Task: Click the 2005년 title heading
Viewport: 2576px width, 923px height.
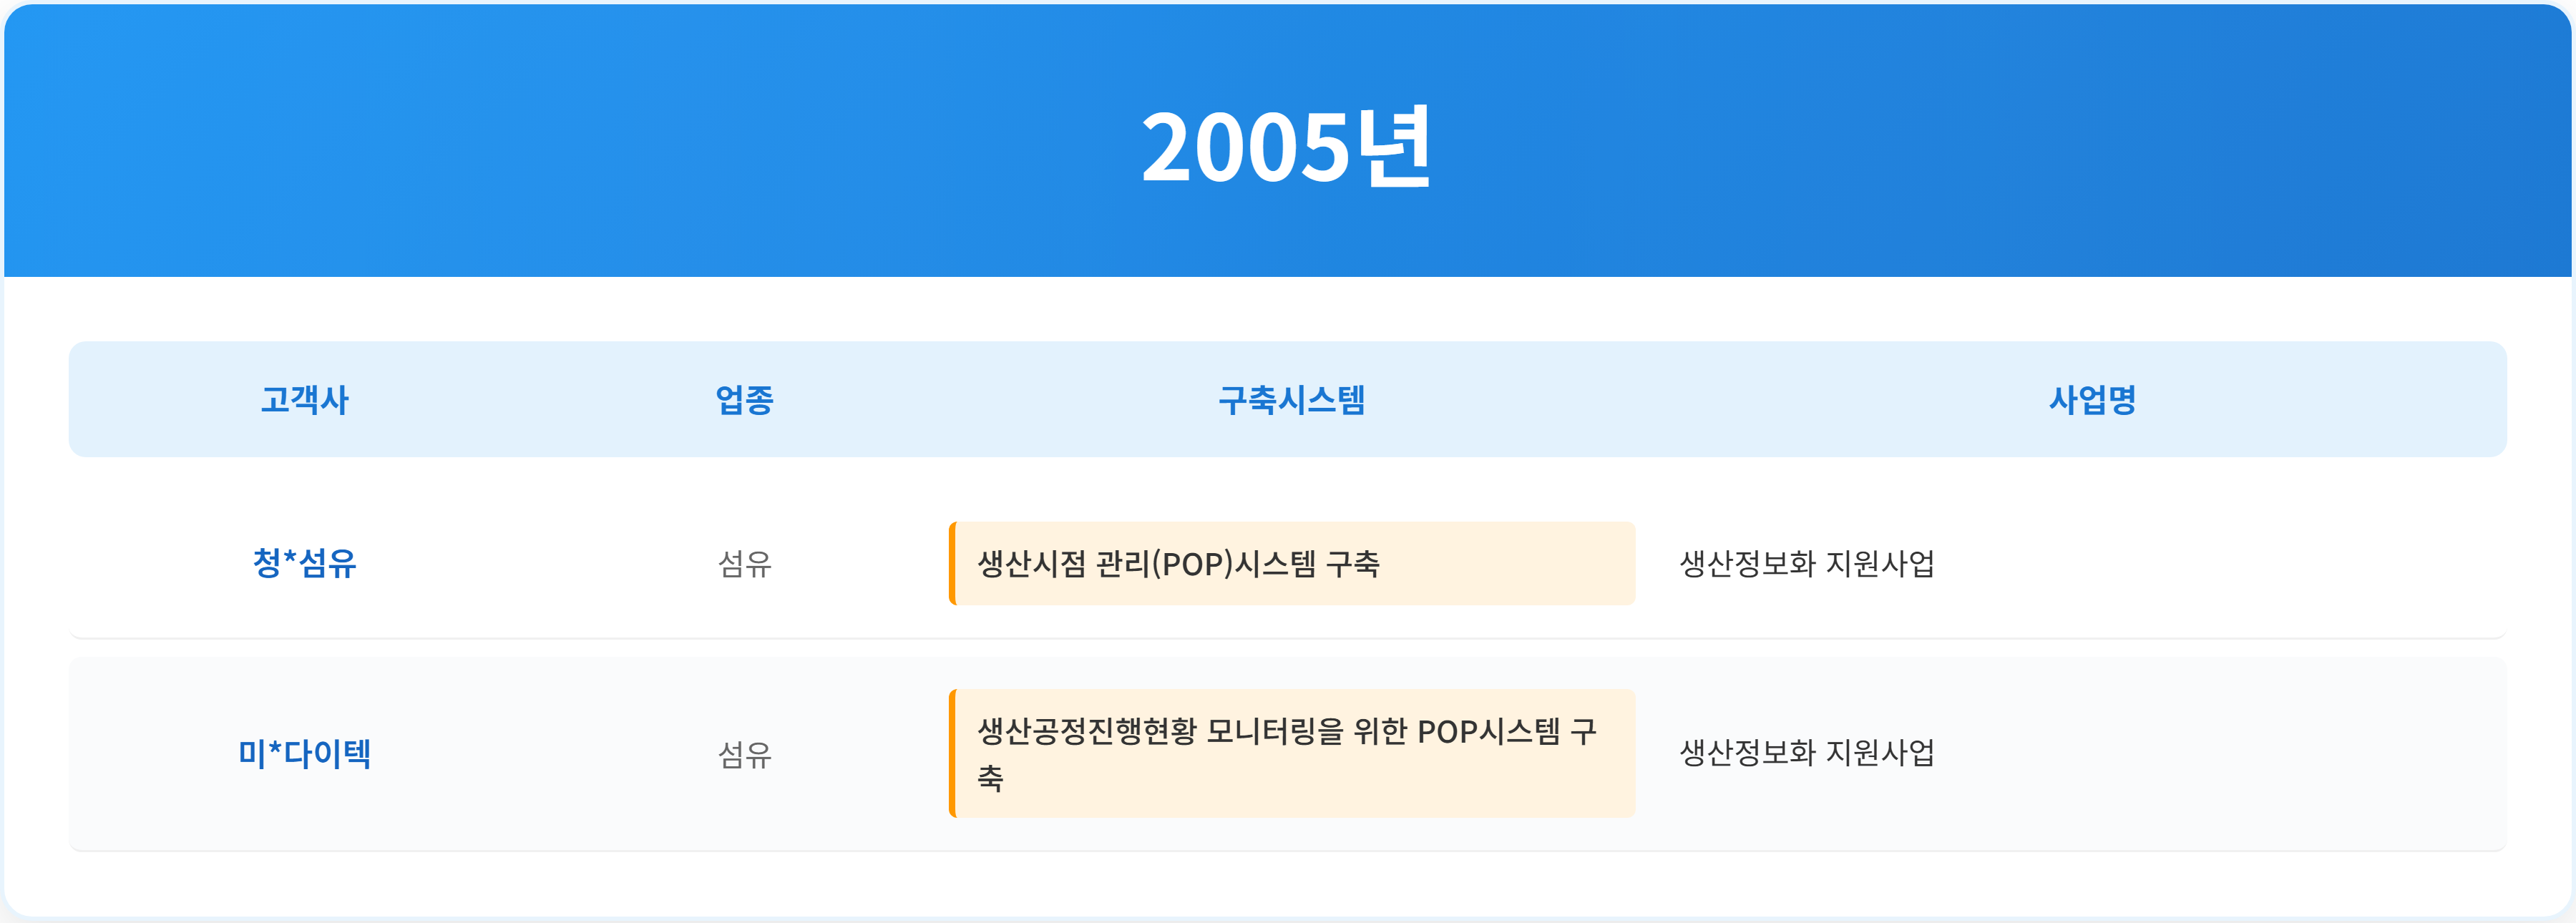Action: pos(1287,148)
